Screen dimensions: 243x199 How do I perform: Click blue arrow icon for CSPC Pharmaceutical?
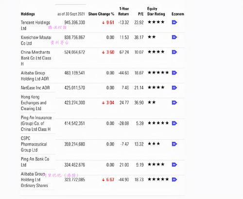[174, 144]
